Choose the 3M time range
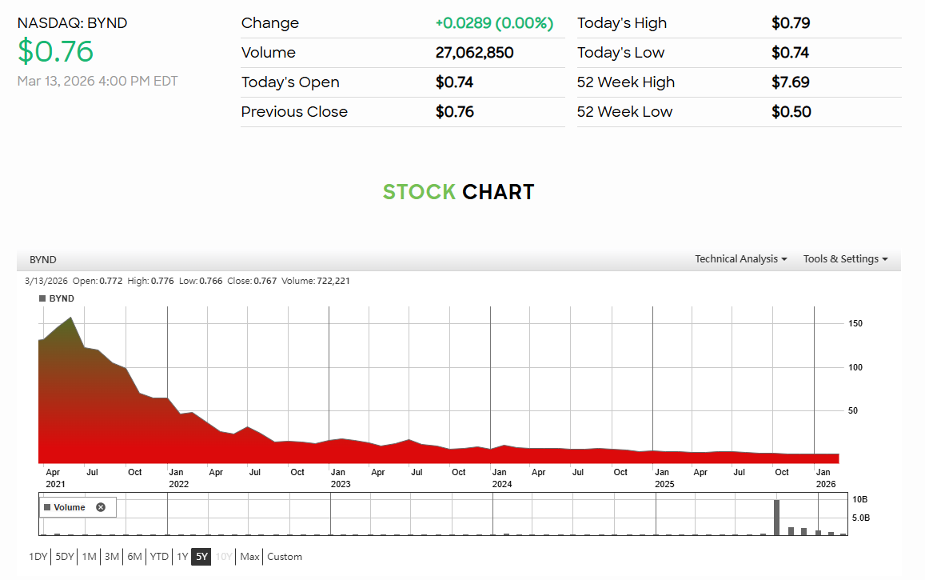The image size is (925, 580). (x=112, y=556)
